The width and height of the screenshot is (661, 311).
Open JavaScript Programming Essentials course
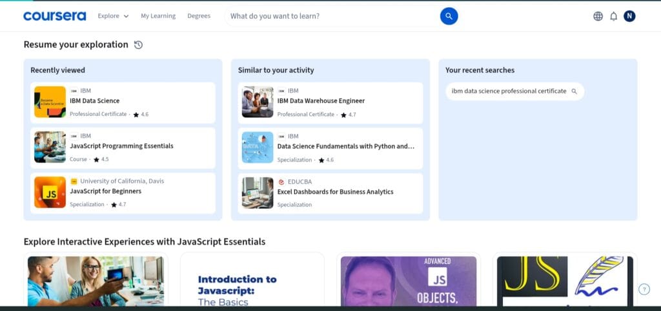[x=123, y=148]
